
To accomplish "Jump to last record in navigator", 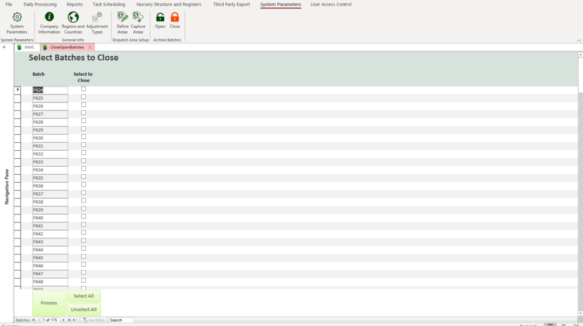I will pyautogui.click(x=69, y=320).
